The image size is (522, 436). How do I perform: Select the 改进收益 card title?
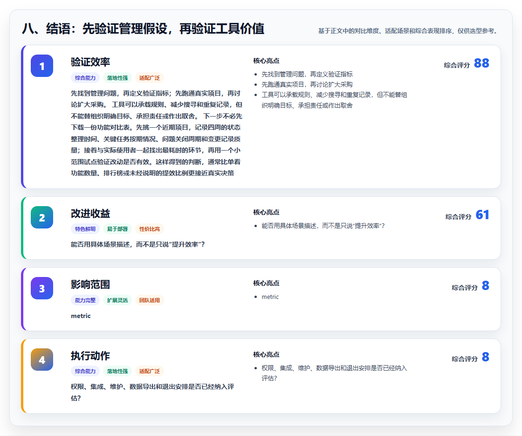(90, 214)
